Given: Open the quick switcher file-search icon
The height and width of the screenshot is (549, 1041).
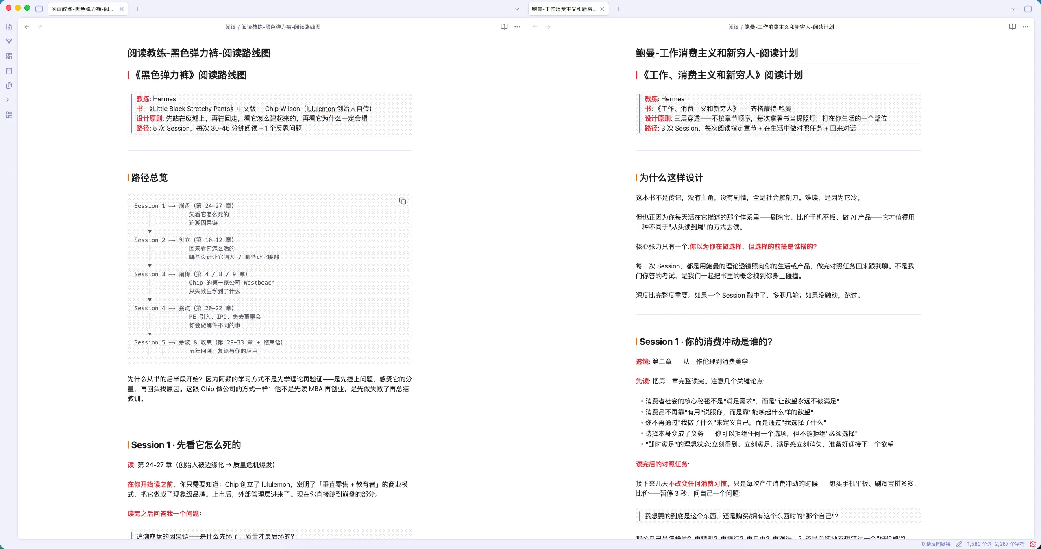Looking at the screenshot, I should tap(9, 27).
